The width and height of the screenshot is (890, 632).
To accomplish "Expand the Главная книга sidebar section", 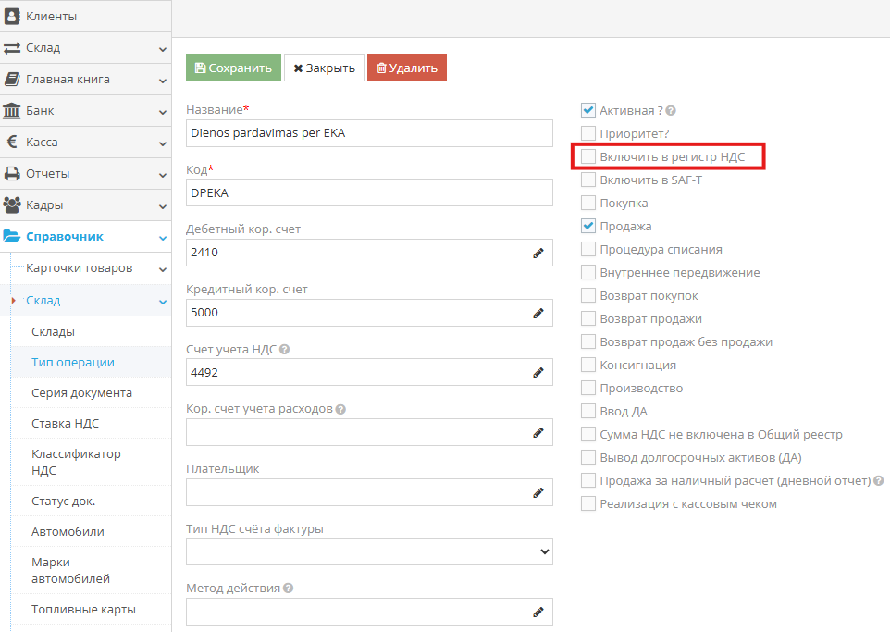I will click(x=85, y=80).
